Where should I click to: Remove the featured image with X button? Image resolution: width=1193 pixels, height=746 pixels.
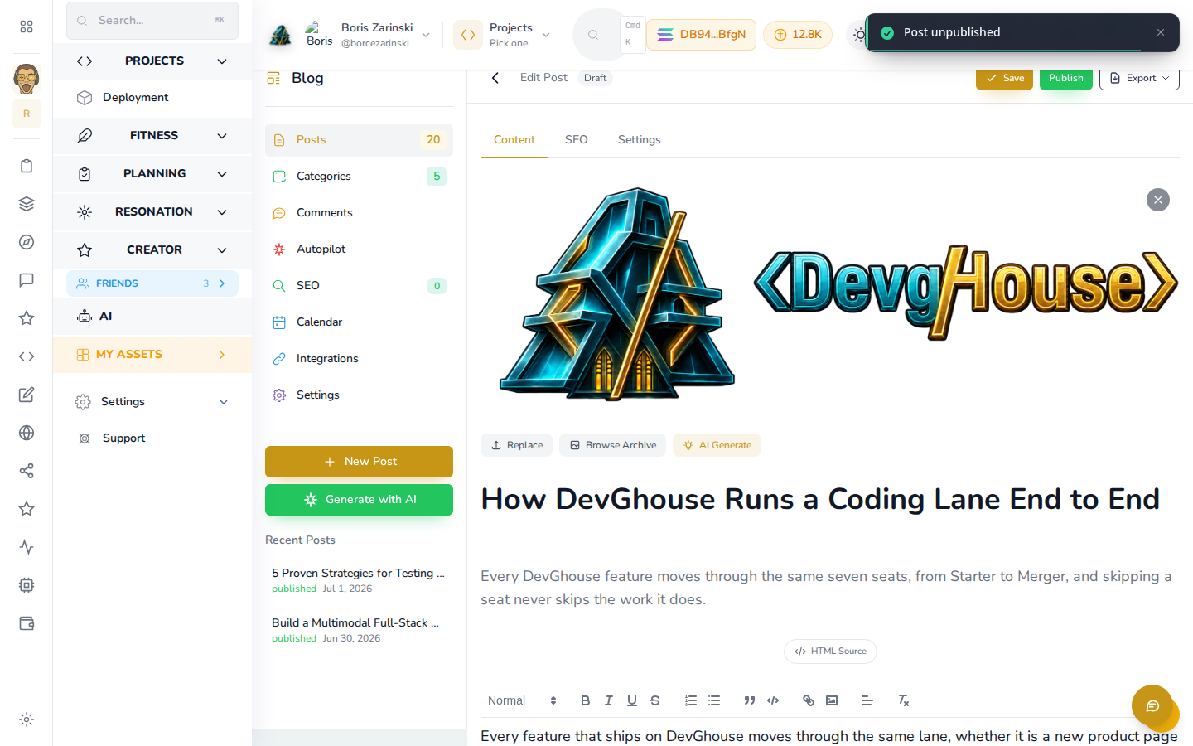1158,200
